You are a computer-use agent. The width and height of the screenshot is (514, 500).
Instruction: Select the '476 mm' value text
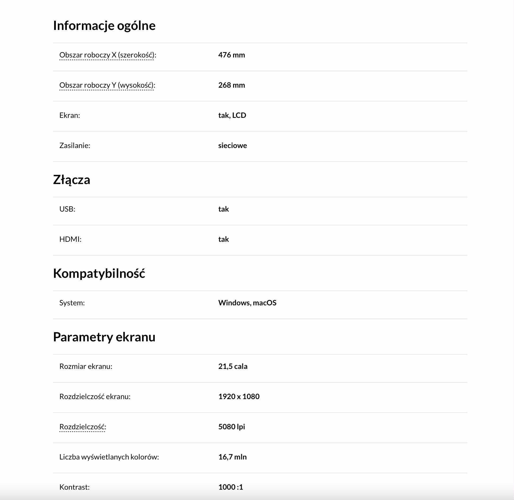(232, 55)
